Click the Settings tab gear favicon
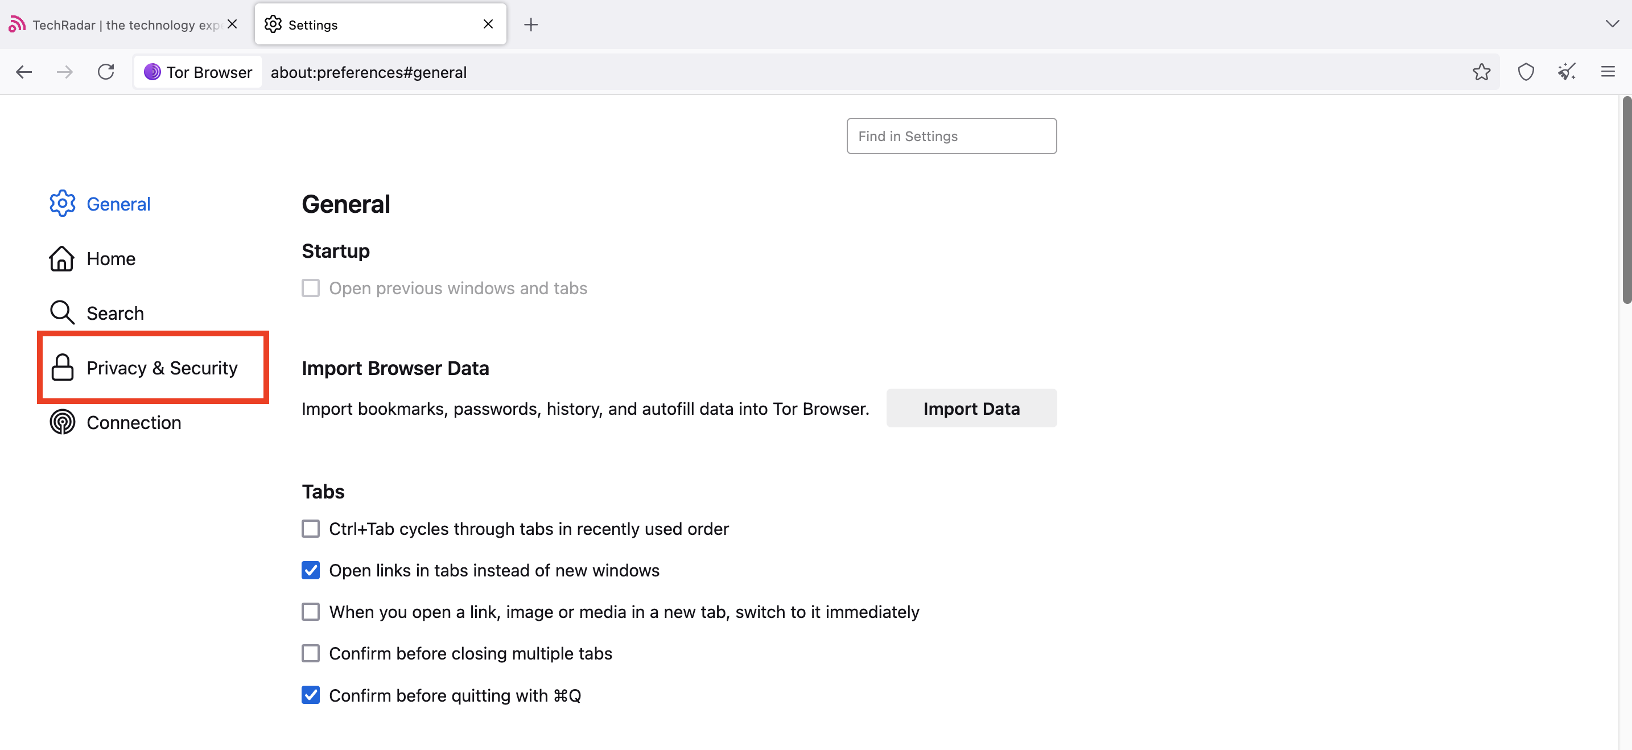The width and height of the screenshot is (1632, 750). [273, 24]
